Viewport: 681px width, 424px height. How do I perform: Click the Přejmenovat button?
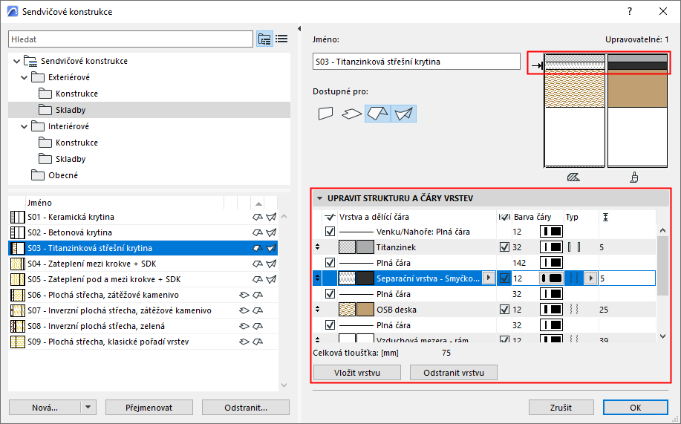(149, 408)
